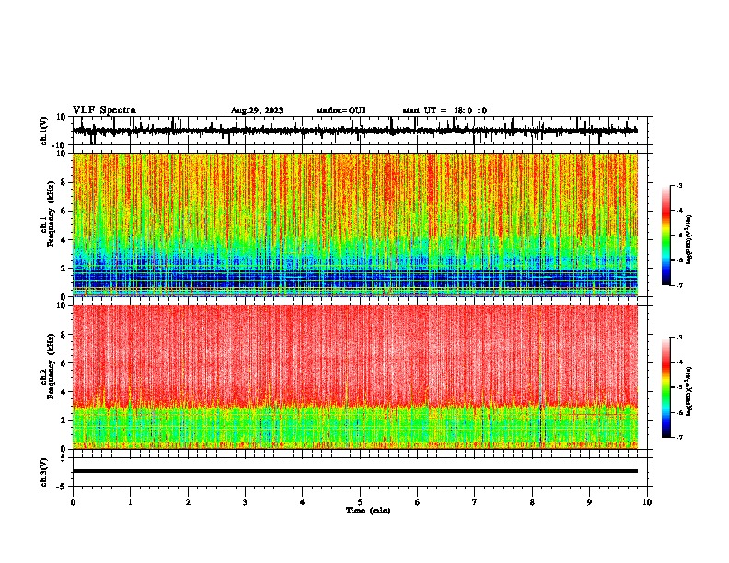Click the ch.2 spectrogram color scale bar

click(x=665, y=387)
